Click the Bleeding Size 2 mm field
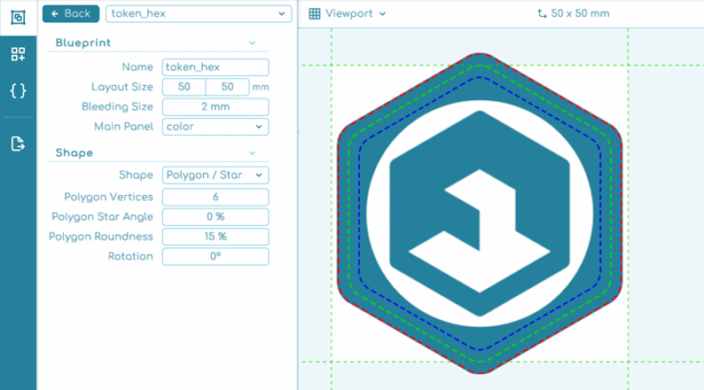Screen dimensions: 704x390 (x=215, y=107)
